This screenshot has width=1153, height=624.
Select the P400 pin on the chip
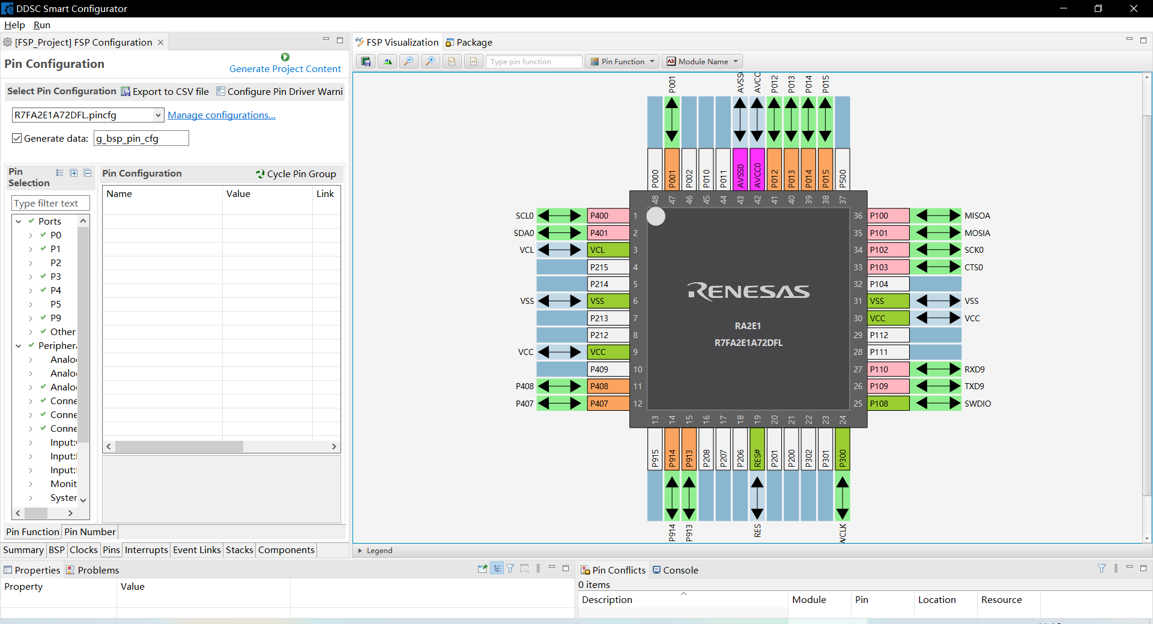pyautogui.click(x=608, y=216)
